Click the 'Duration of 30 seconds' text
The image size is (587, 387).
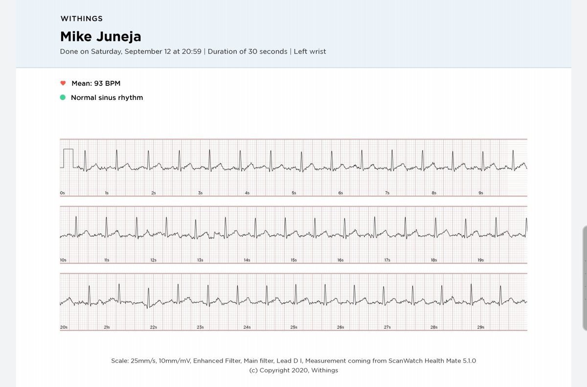tap(248, 51)
